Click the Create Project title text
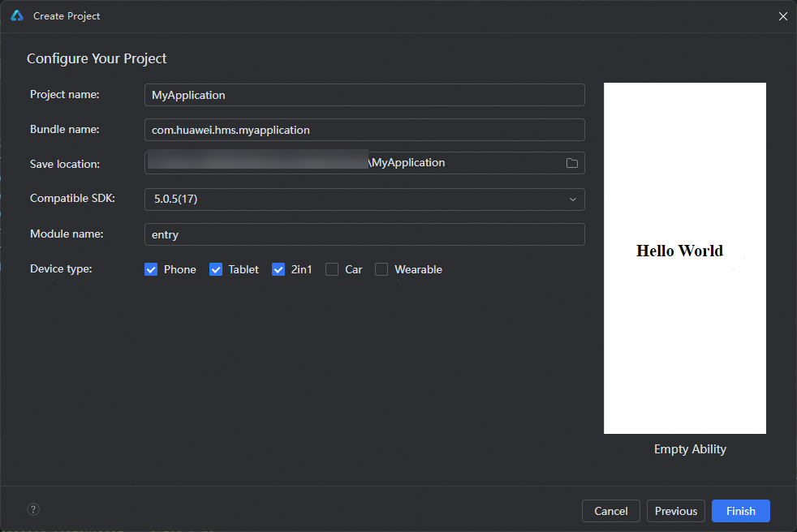797x532 pixels. coord(67,16)
